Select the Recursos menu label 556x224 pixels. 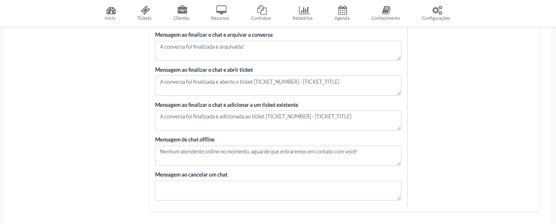(220, 18)
